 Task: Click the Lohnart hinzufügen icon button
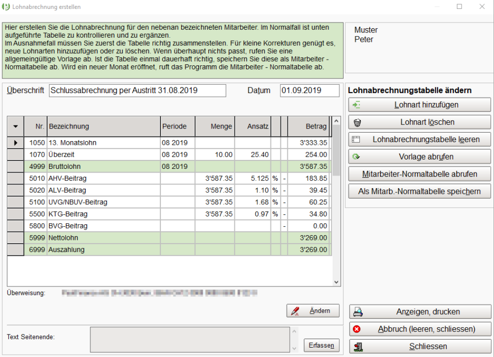[357, 105]
